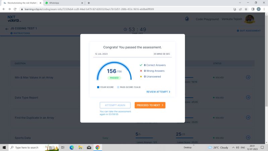
Task: Open File Explorer from taskbar
Action: point(80,147)
